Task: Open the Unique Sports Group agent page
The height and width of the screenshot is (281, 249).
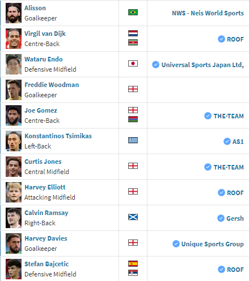Action: (213, 244)
